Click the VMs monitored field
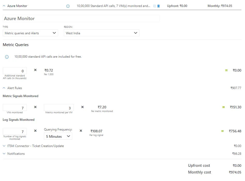Viewport: 245px width, 181px height. pyautogui.click(x=15, y=108)
